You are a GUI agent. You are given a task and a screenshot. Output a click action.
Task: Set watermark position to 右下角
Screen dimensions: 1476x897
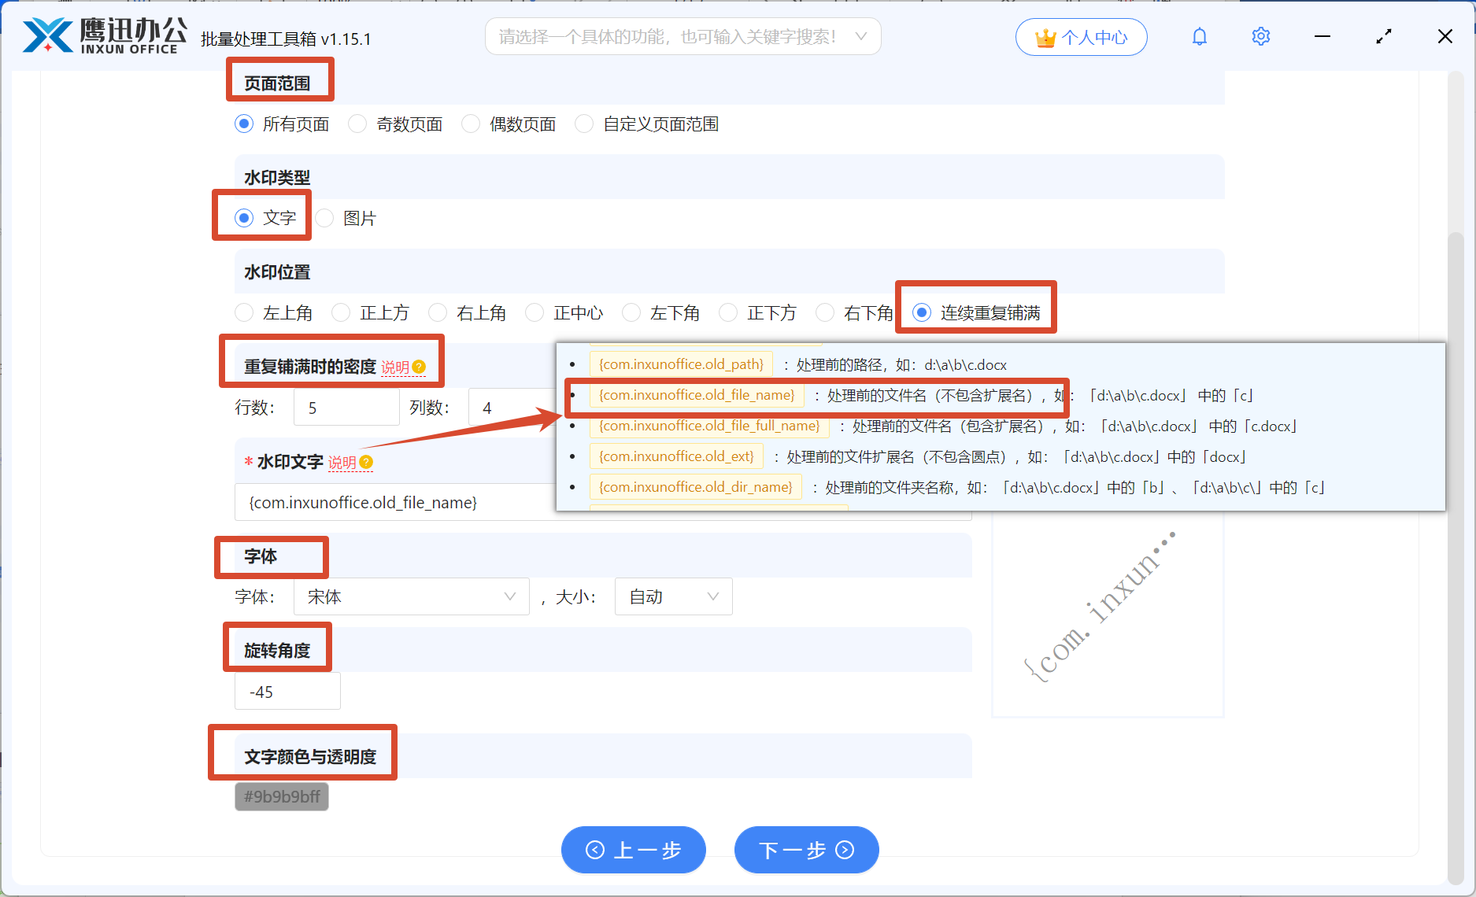[825, 313]
